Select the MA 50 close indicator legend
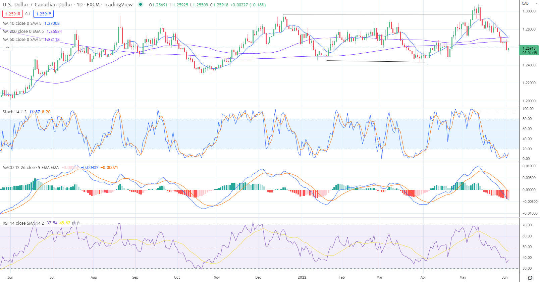Image resolution: width=540 pixels, height=282 pixels. point(22,40)
